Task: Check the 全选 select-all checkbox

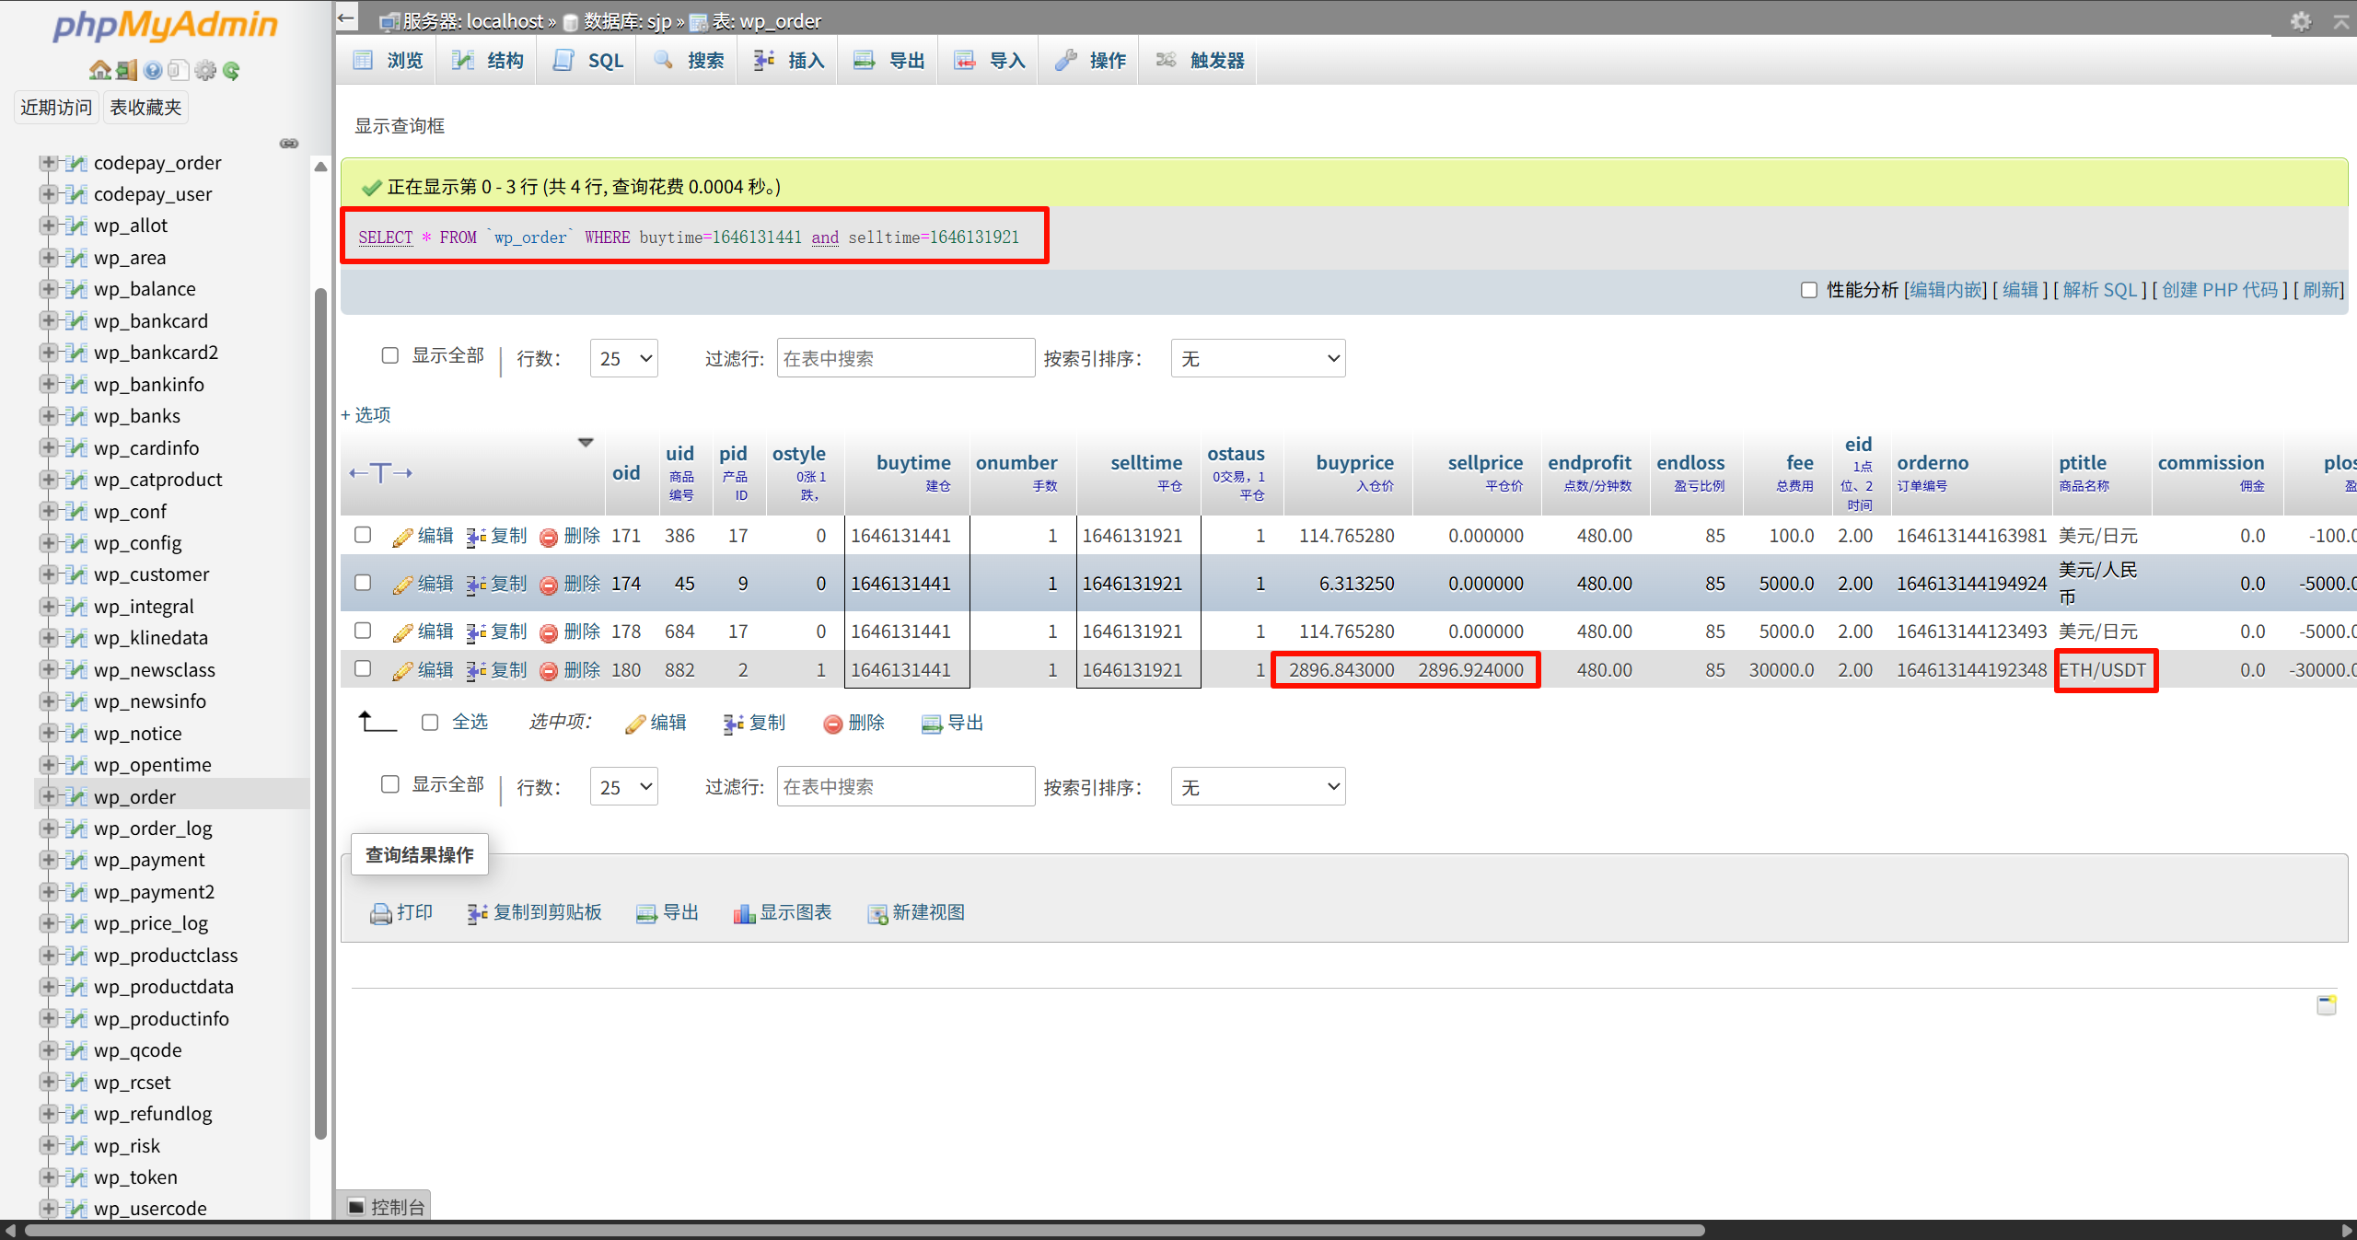Action: (x=430, y=723)
